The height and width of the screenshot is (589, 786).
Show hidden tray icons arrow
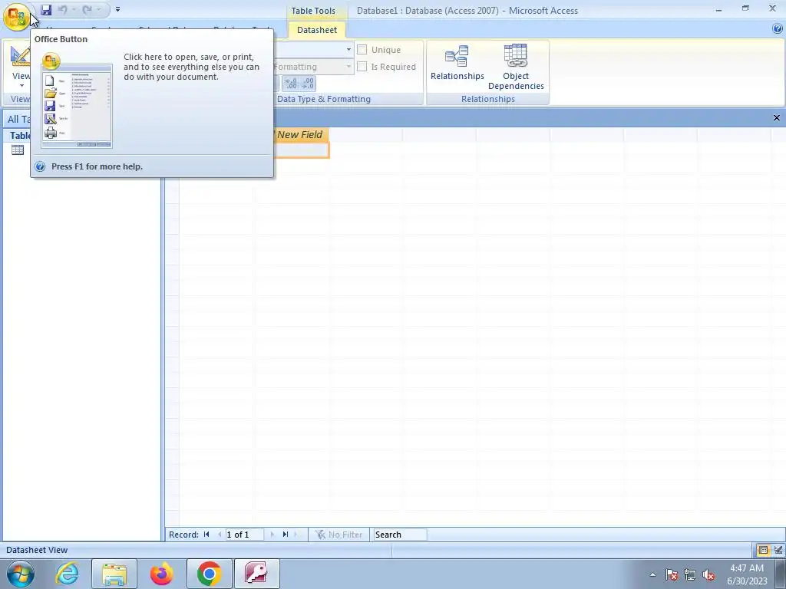[x=652, y=574]
